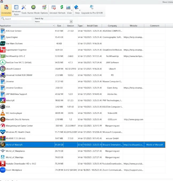Open the Tools toolbar button

click(24, 9)
